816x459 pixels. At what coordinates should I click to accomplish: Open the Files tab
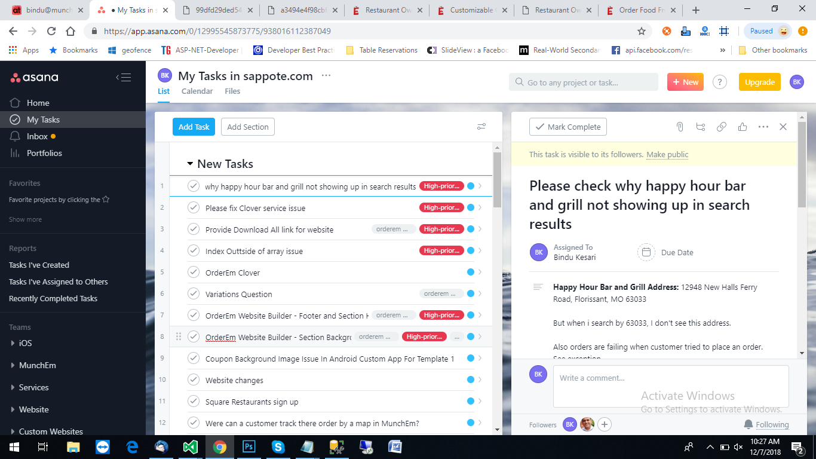click(232, 91)
